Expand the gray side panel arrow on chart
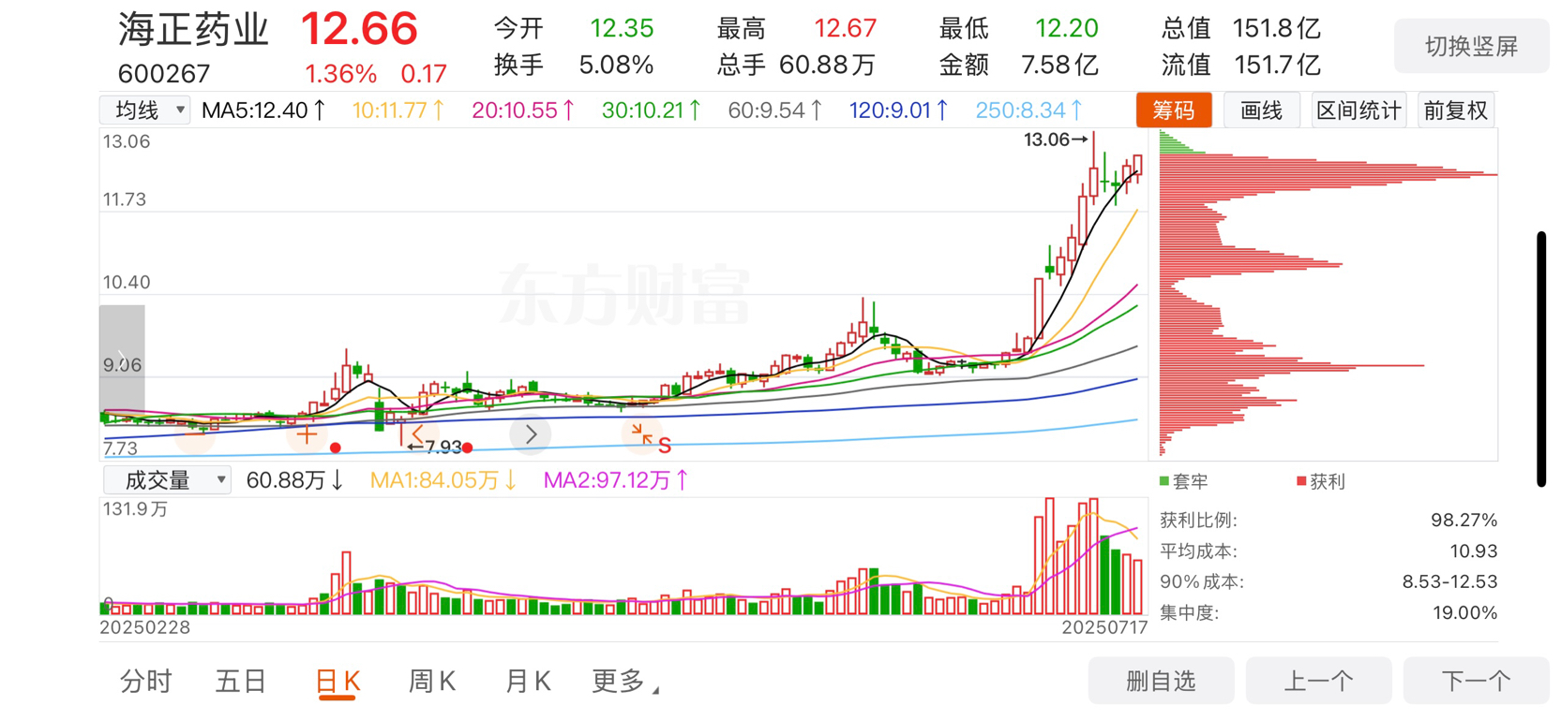The width and height of the screenshot is (1561, 720). (x=122, y=358)
